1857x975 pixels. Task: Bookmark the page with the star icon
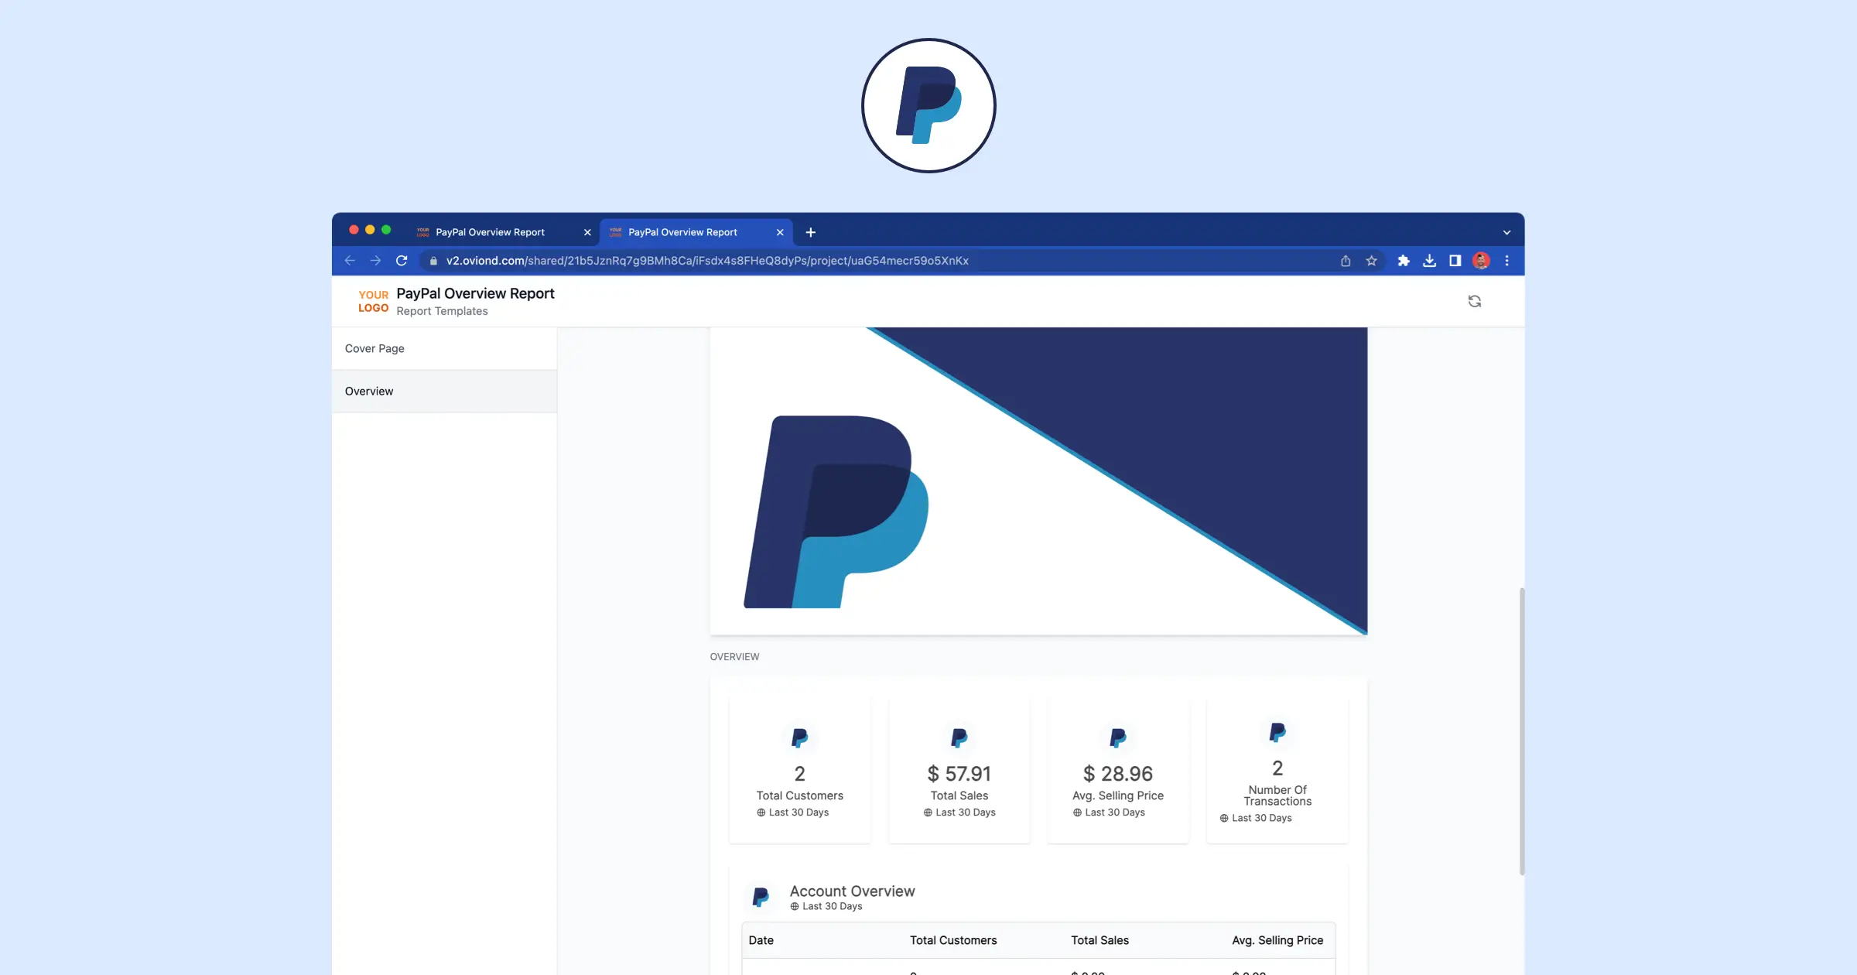[x=1372, y=261]
